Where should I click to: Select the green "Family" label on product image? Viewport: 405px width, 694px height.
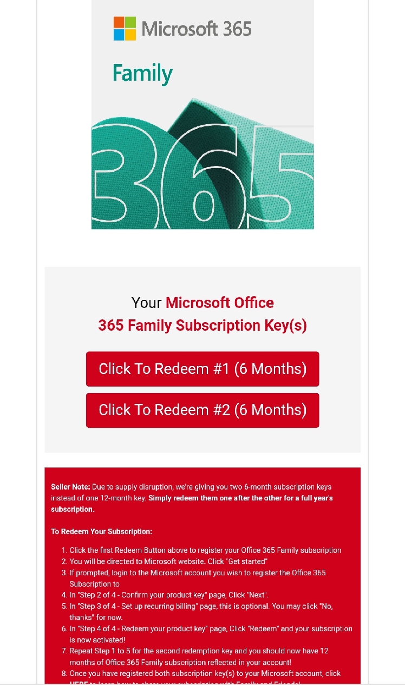click(142, 74)
